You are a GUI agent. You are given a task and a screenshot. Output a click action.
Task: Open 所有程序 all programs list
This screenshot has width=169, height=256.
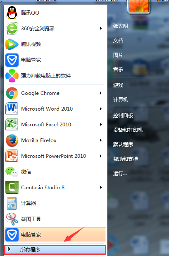(55, 249)
